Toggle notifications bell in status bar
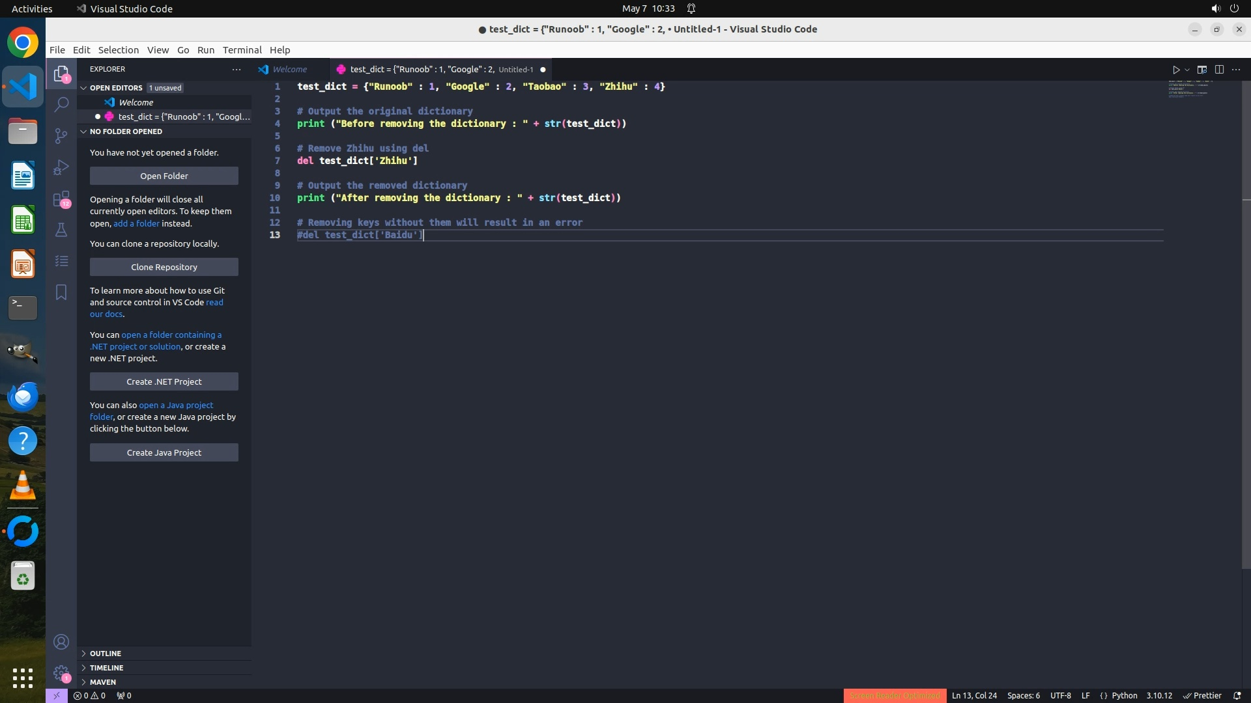The width and height of the screenshot is (1251, 703). tap(1237, 695)
